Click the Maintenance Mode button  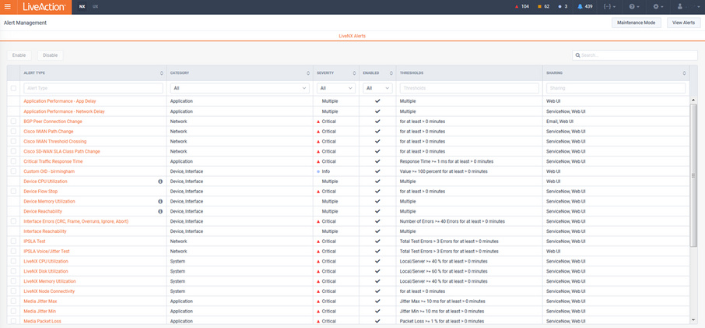point(637,23)
